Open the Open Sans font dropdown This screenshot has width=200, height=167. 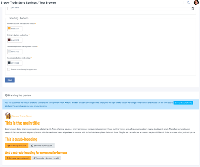point(101,8)
